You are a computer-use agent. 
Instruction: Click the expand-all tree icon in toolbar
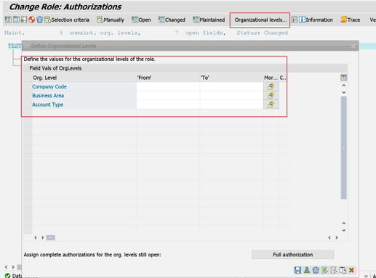[8, 20]
